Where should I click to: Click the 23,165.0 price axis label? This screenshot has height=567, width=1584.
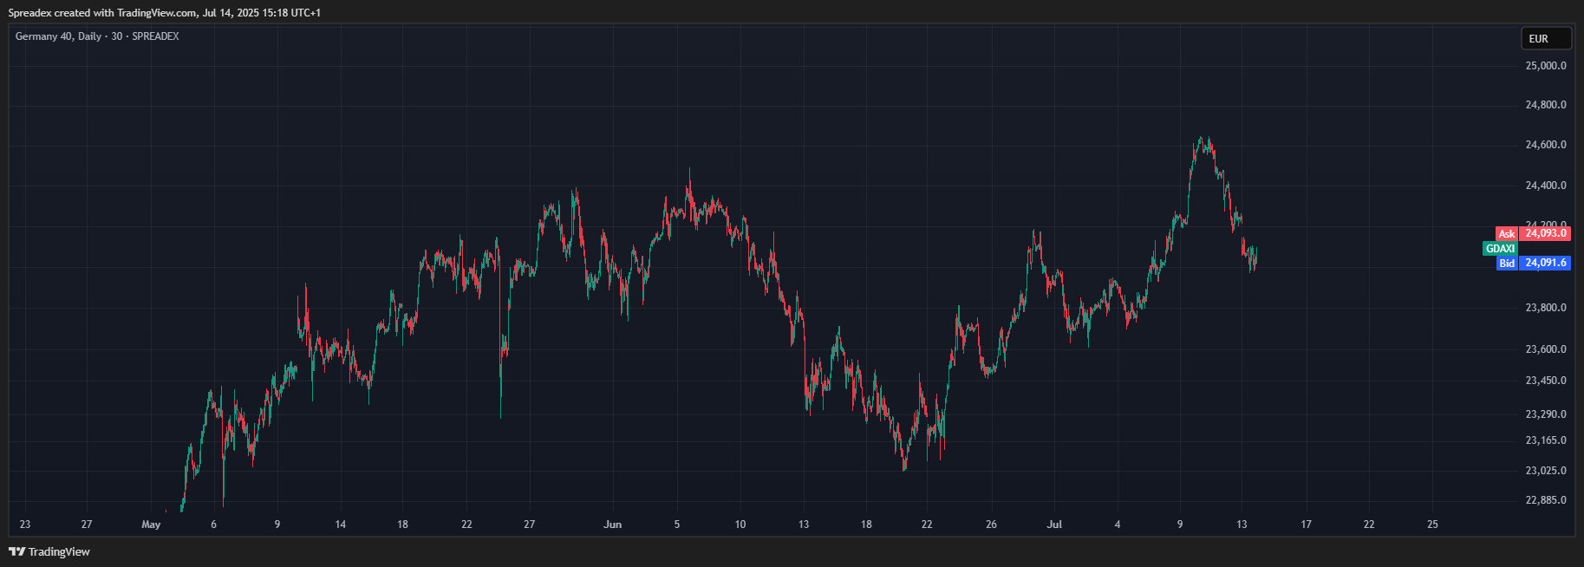(x=1546, y=440)
